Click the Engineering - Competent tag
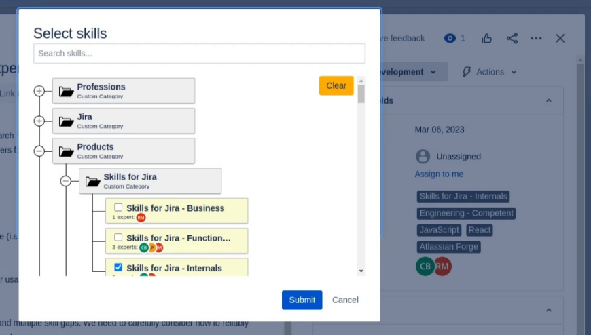Image resolution: width=591 pixels, height=335 pixels. 466,214
